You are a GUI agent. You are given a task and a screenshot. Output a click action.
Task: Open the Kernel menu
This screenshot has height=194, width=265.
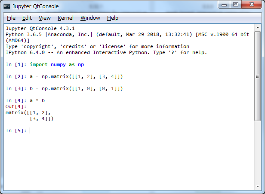click(x=65, y=18)
